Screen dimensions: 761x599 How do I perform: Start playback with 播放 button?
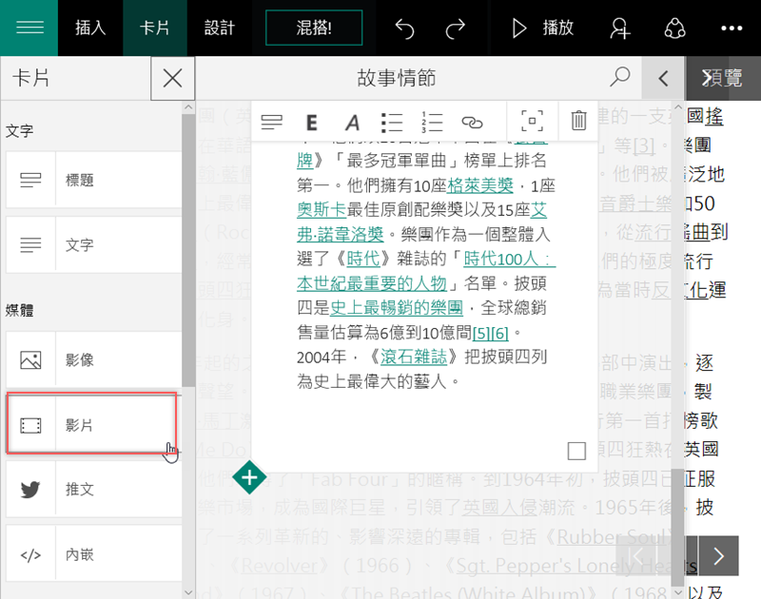point(543,28)
